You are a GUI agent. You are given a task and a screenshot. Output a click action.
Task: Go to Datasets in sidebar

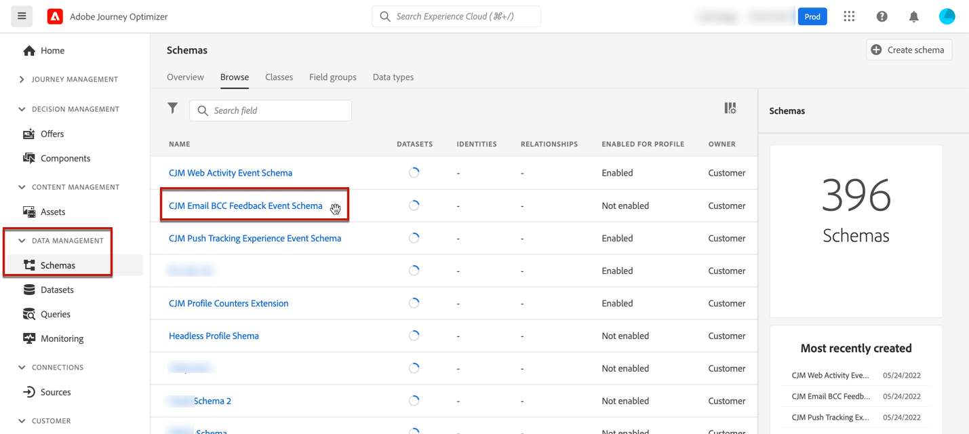[57, 290]
